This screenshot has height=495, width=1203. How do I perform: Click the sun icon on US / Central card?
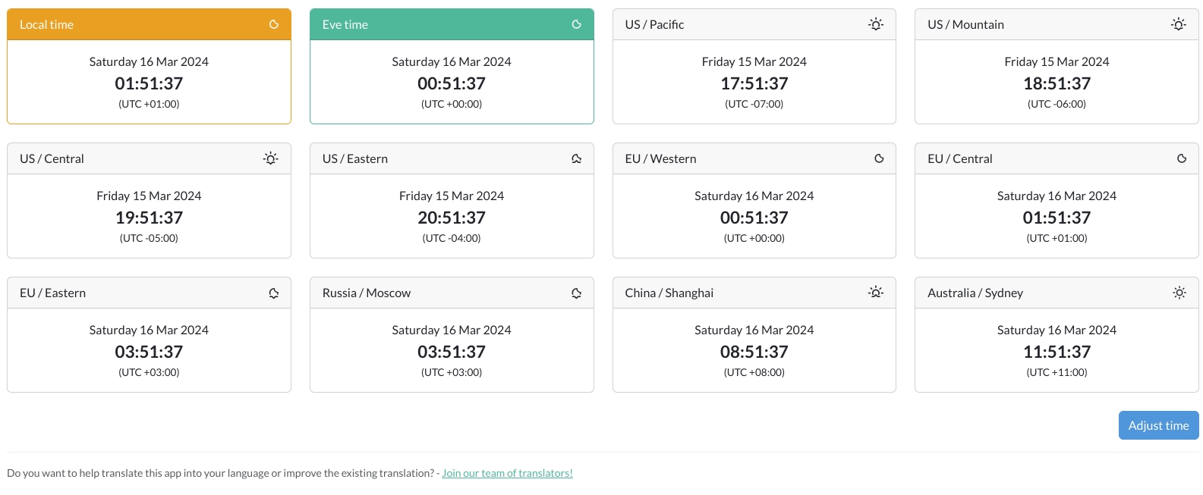[x=270, y=158]
